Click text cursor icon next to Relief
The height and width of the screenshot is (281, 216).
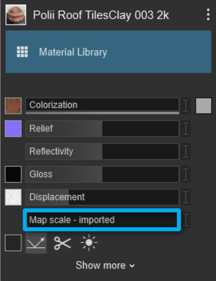coord(186,128)
